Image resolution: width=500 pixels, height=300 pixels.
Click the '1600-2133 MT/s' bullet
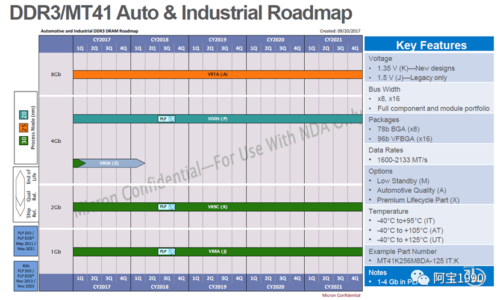pos(402,160)
